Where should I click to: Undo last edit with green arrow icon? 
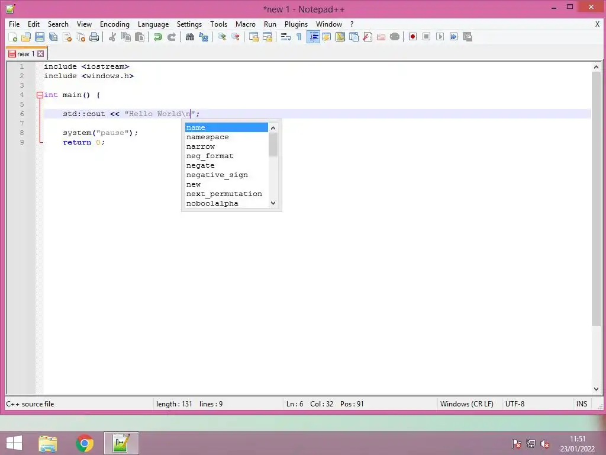tap(157, 37)
